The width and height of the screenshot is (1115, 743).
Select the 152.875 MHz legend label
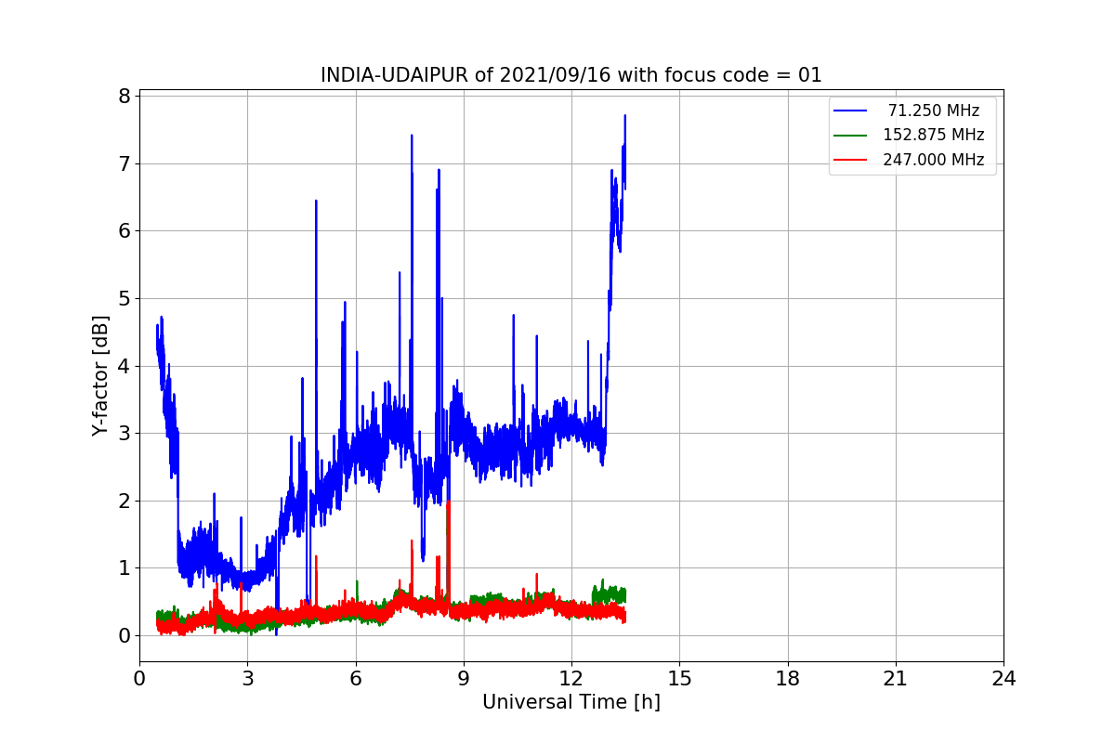pyautogui.click(x=934, y=135)
